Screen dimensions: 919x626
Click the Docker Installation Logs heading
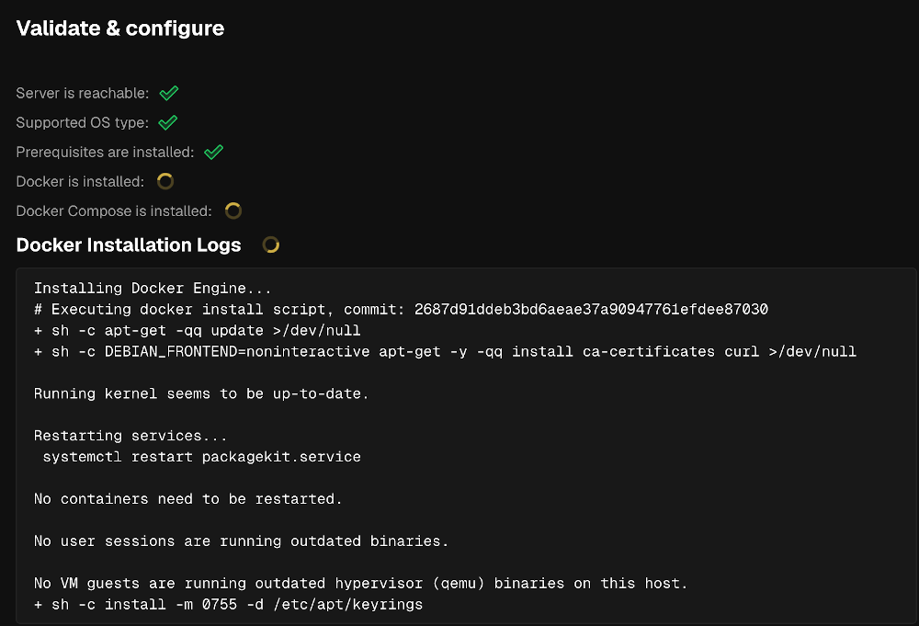129,245
